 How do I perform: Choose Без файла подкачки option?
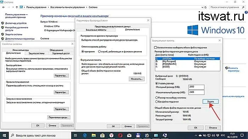click(157, 102)
